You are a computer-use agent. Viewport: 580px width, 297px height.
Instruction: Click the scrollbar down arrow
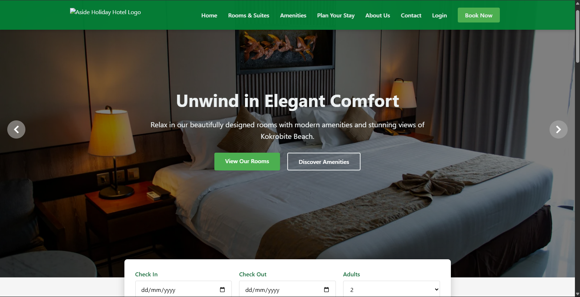577,294
